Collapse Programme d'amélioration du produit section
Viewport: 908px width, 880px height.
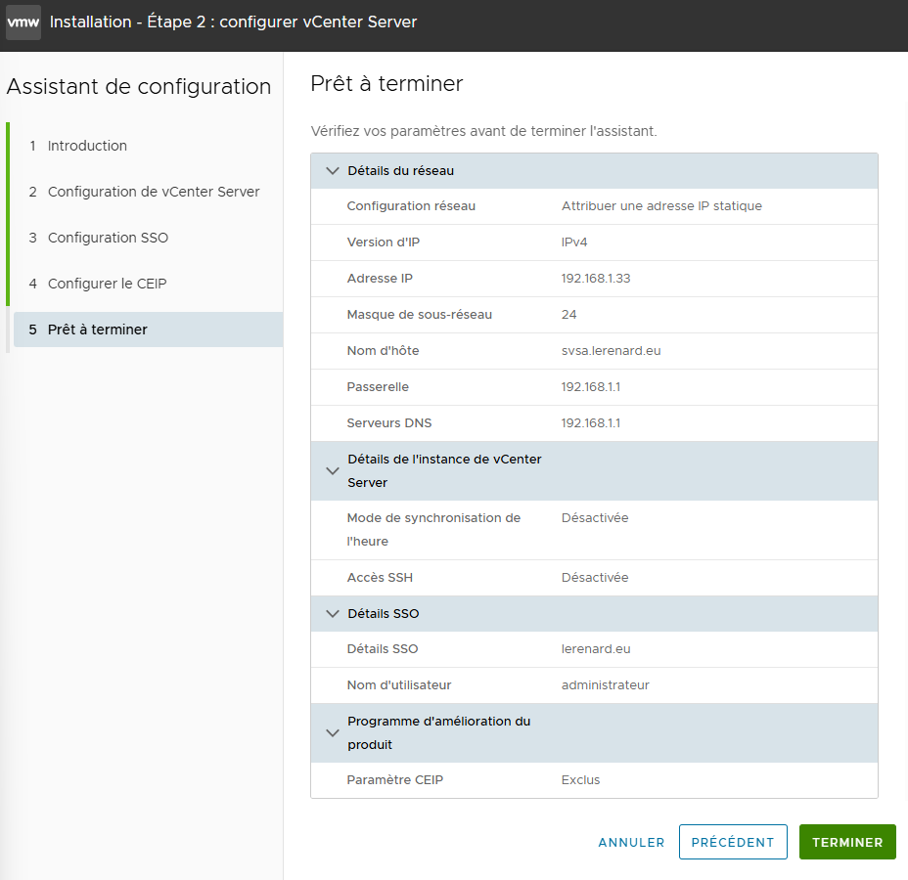click(333, 733)
